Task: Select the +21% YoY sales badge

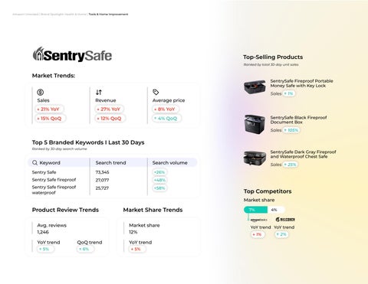Action: point(48,109)
